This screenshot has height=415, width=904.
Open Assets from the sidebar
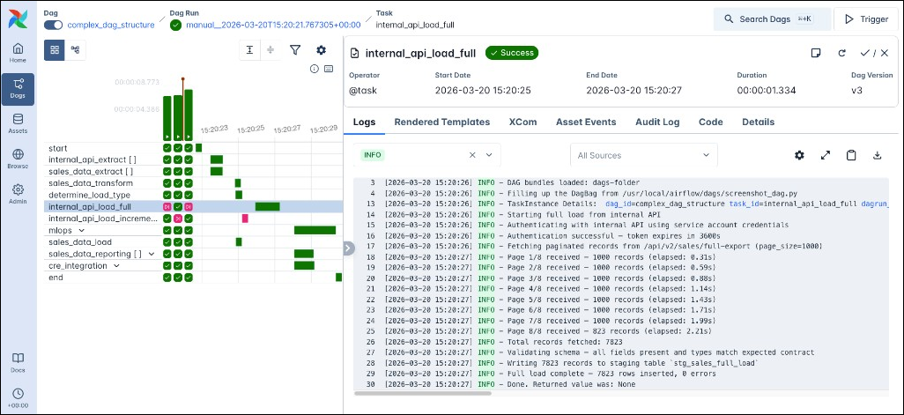point(18,124)
